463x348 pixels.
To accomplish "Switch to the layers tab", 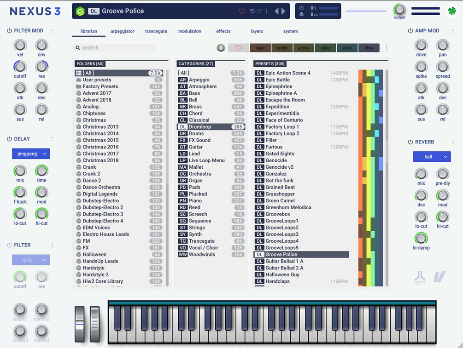I will 257,31.
